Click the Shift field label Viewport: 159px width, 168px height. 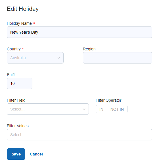[x=11, y=75]
